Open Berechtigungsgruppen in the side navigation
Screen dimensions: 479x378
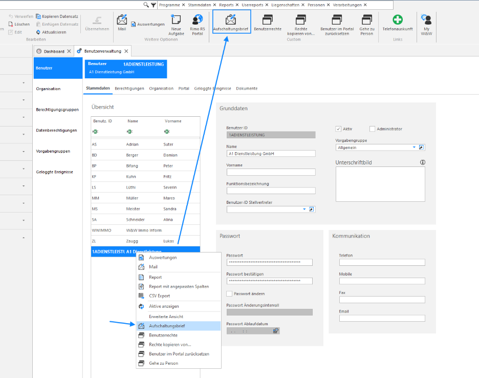[x=57, y=110]
